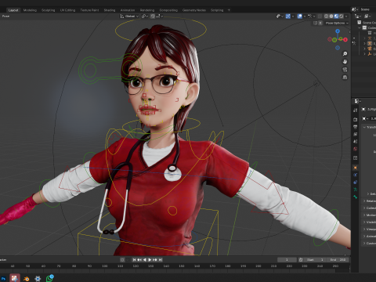
Task: Click the zoom magnifier viewport icon
Action: (345, 53)
